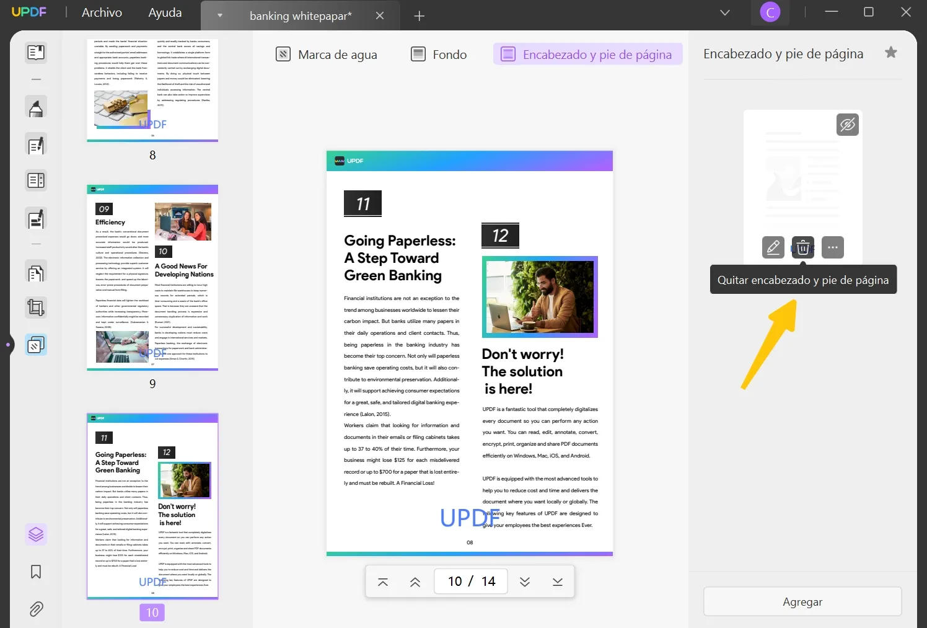Screen dimensions: 927x628
Task: Click the section number 12 box
Action: (500, 236)
